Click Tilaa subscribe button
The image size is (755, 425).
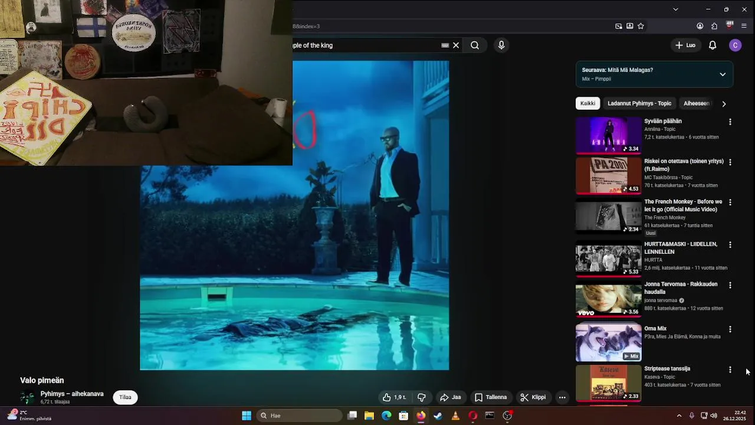pos(125,397)
